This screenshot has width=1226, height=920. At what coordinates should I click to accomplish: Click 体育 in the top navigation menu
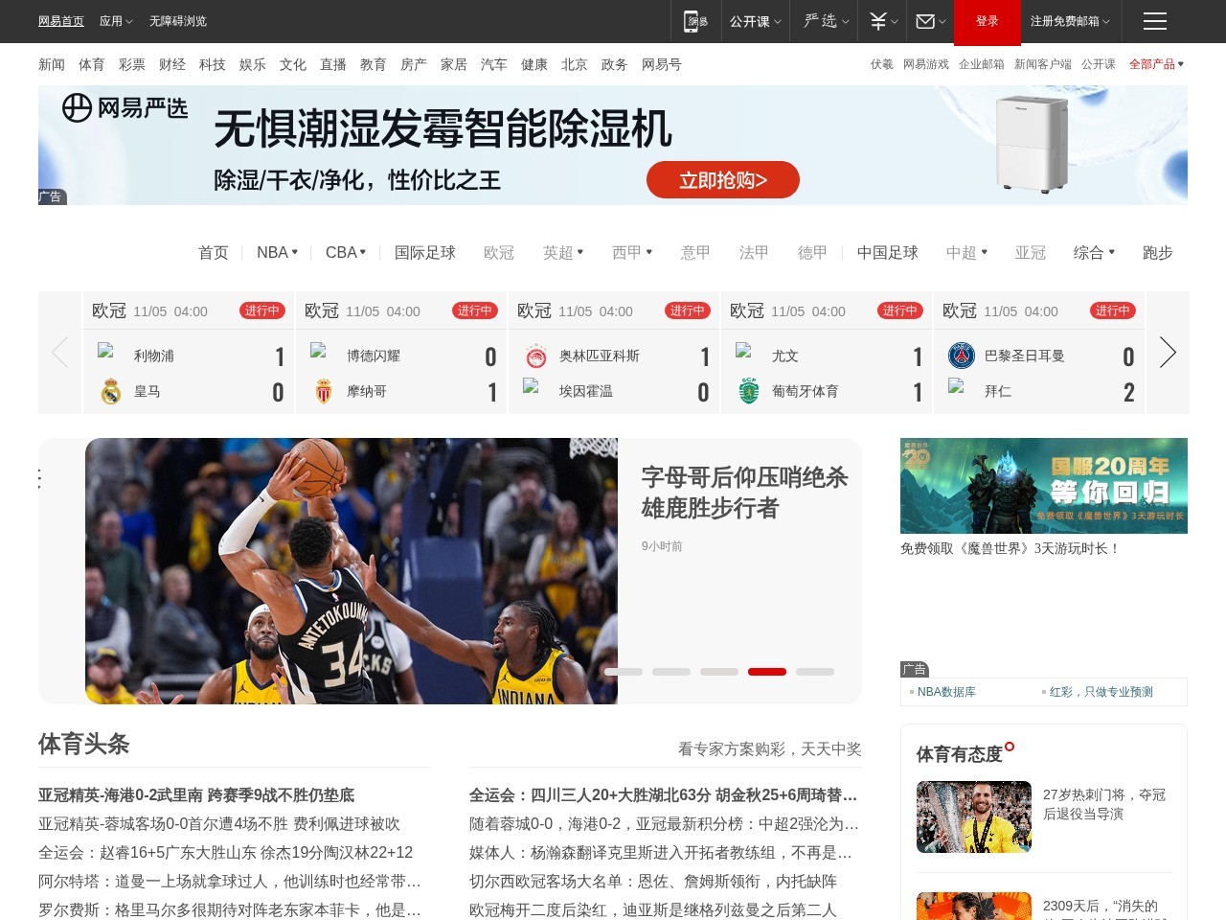click(x=91, y=64)
